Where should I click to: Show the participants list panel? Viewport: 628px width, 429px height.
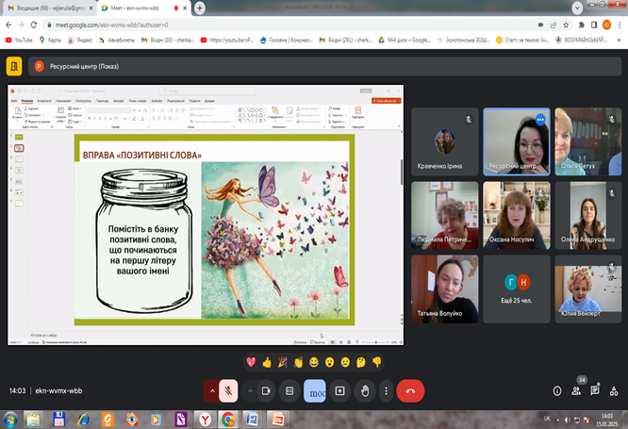[576, 391]
